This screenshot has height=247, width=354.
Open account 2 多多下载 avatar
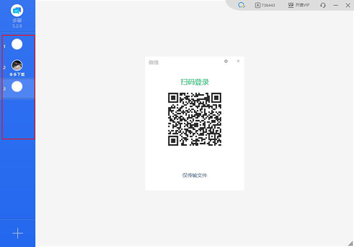click(17, 65)
